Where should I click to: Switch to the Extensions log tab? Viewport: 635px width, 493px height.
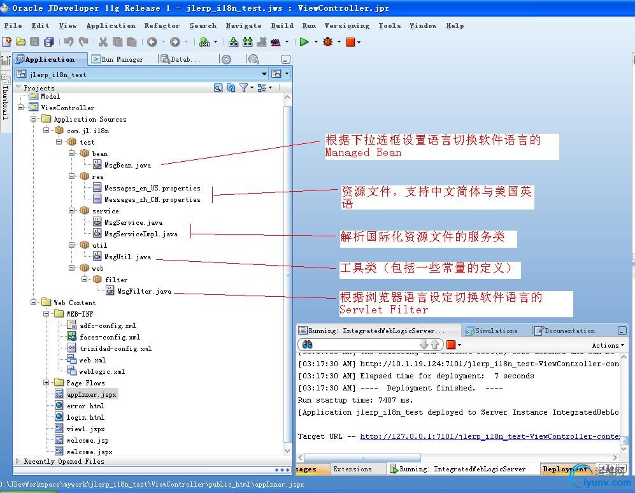coord(352,469)
